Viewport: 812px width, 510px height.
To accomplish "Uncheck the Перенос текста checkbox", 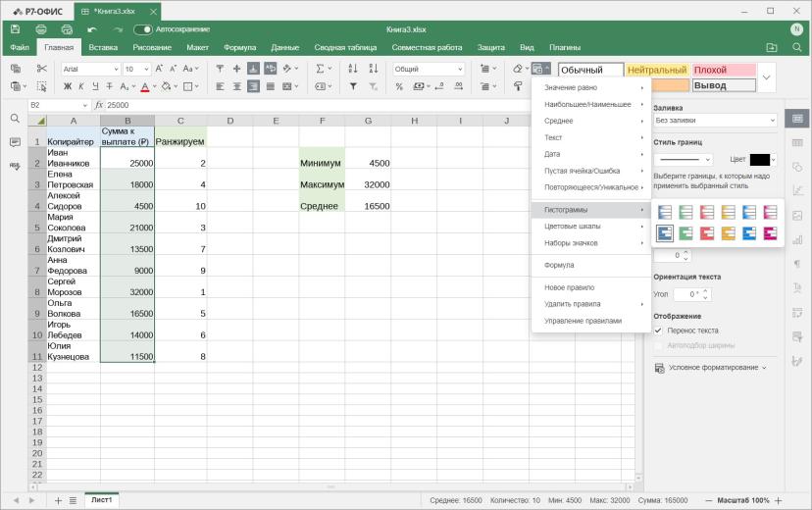I will (x=658, y=331).
